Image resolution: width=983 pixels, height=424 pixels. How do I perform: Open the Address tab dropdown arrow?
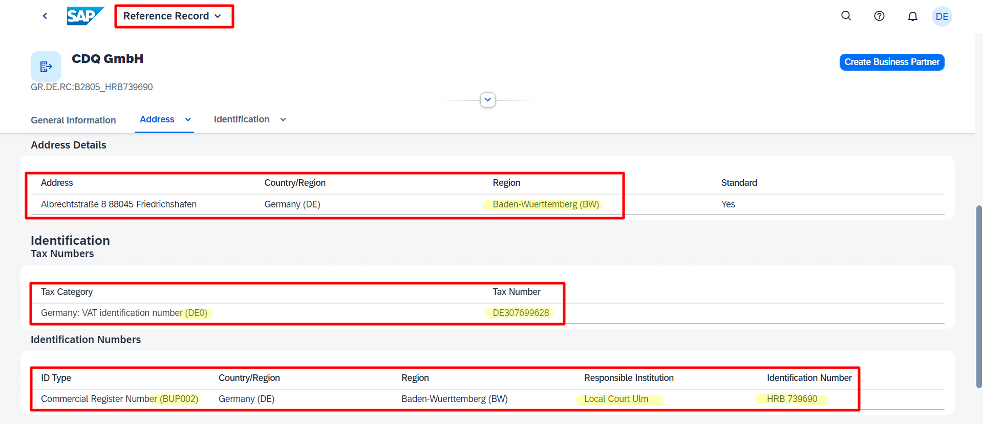click(188, 119)
